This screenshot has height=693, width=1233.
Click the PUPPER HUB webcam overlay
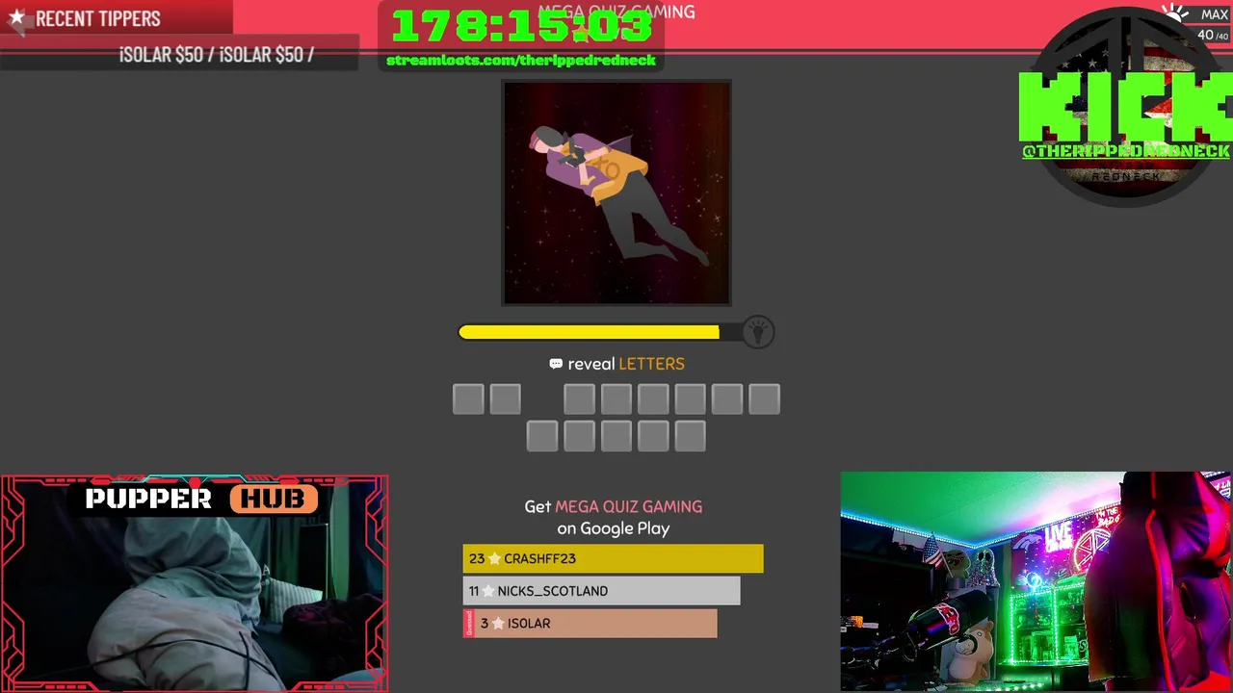pyautogui.click(x=195, y=583)
